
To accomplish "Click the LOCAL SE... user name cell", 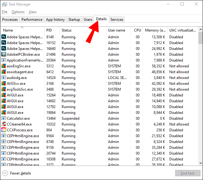I will 117,78.
